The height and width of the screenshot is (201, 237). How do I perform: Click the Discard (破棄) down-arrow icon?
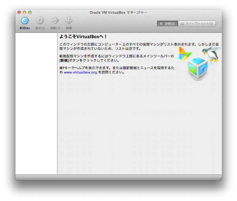click(x=69, y=21)
